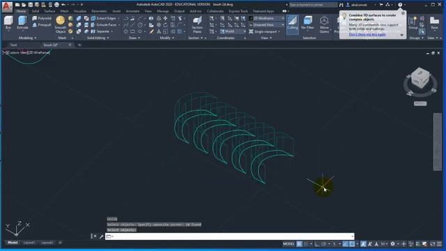
Task: Click the keyword search box
Action: click(x=313, y=5)
